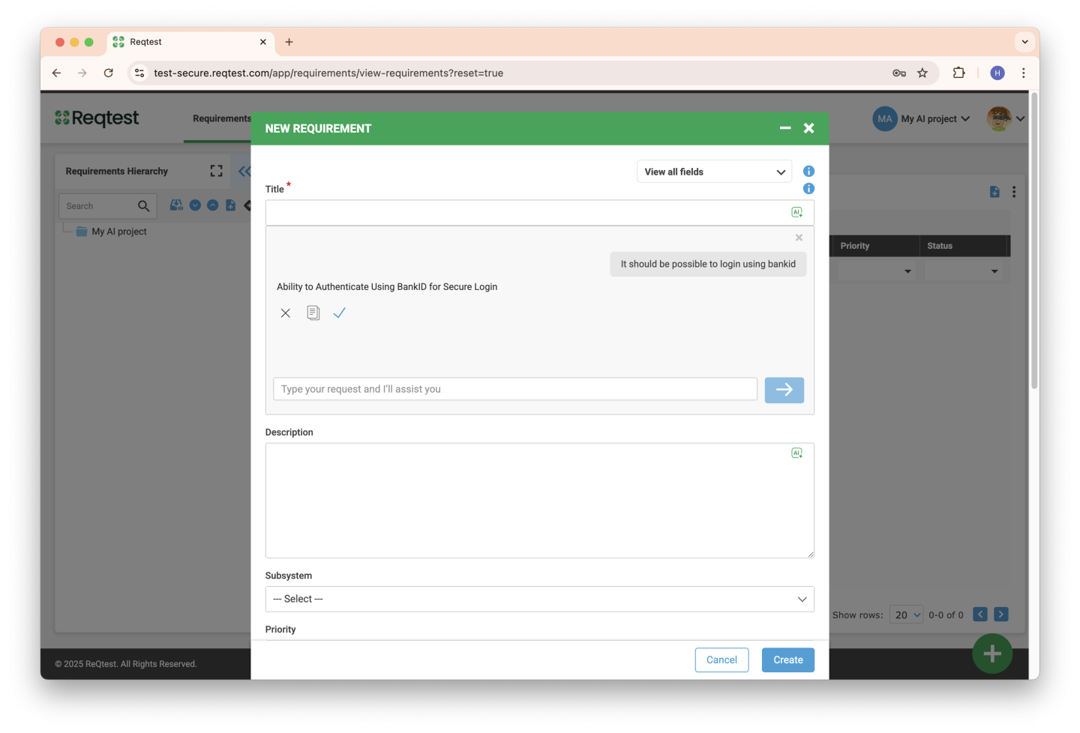Send the AI request with the arrow button
The width and height of the screenshot is (1080, 733).
(x=784, y=390)
